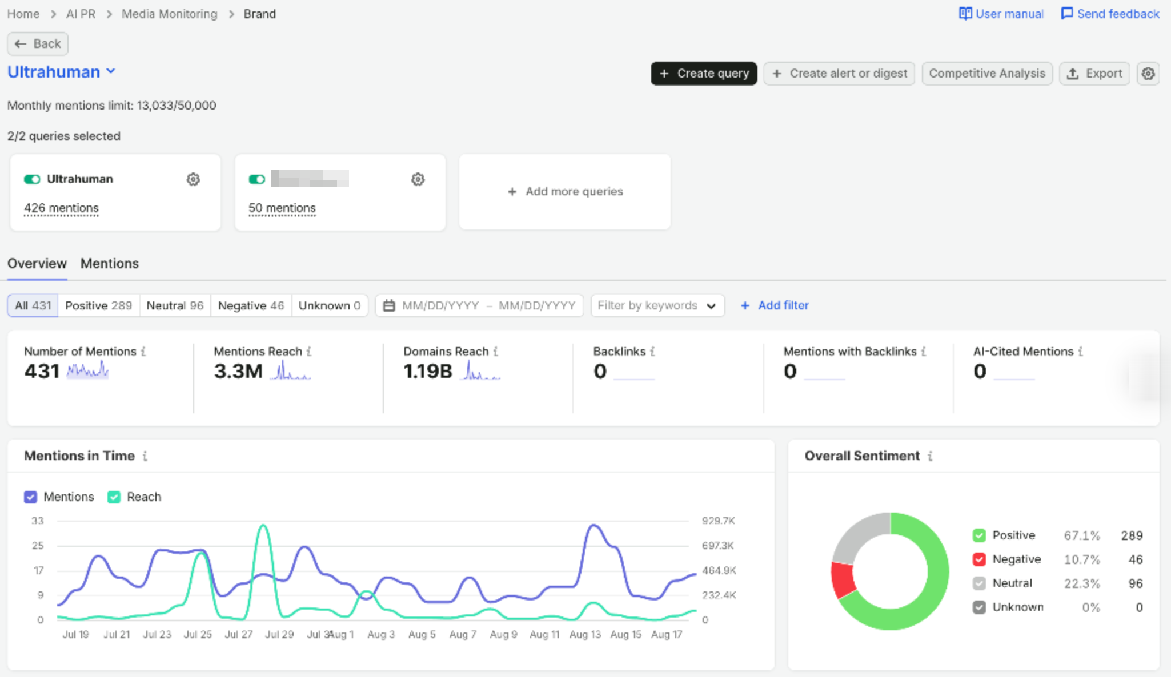Toggle Negative sentiment checkbox in legend
The height and width of the screenshot is (677, 1171).
click(x=979, y=559)
